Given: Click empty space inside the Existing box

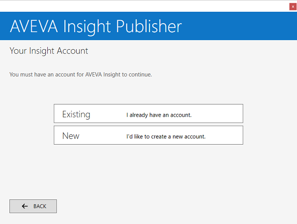Looking at the screenshot, I should 222,114.
